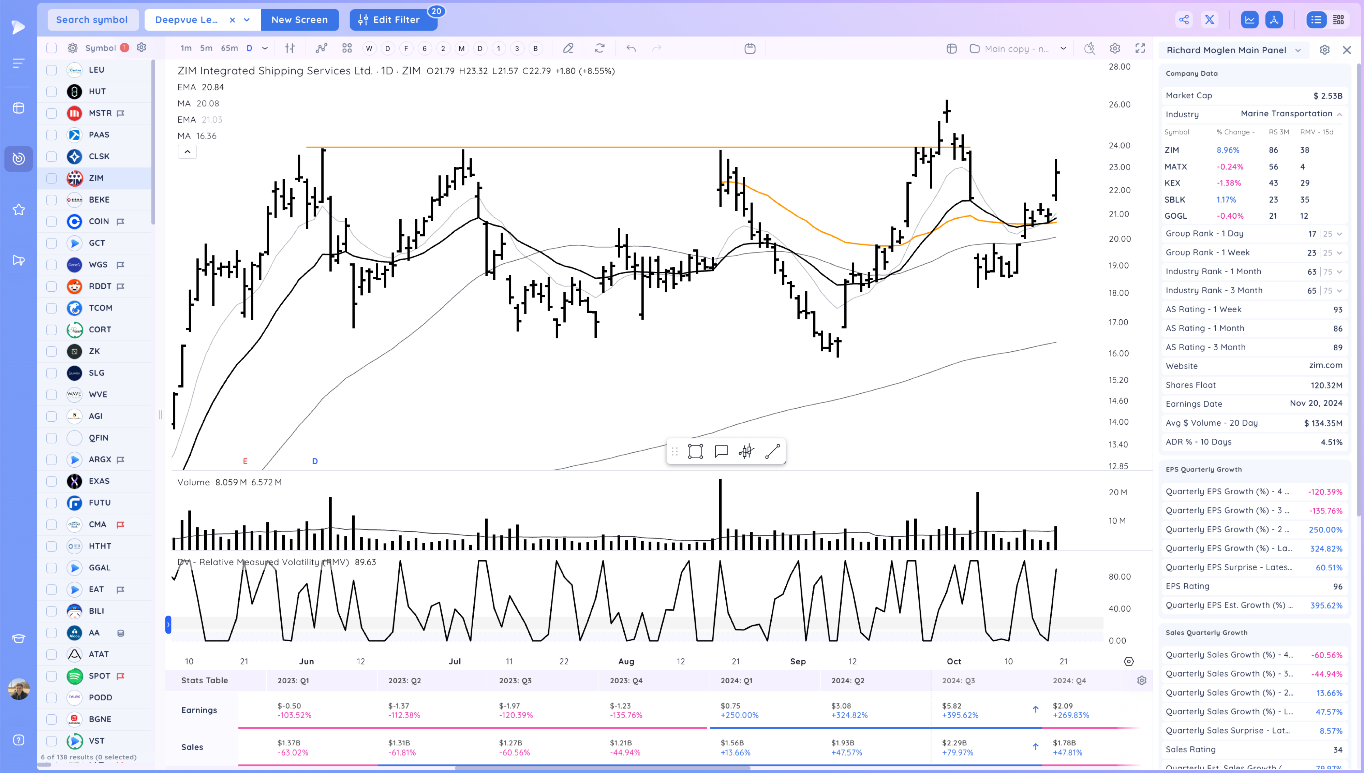Check the ZIM symbol checkbox
The image size is (1364, 773).
pyautogui.click(x=51, y=178)
